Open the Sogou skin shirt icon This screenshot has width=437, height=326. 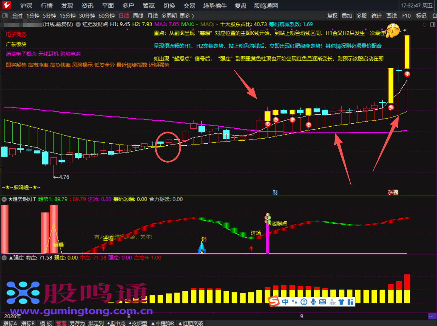[x=342, y=302]
